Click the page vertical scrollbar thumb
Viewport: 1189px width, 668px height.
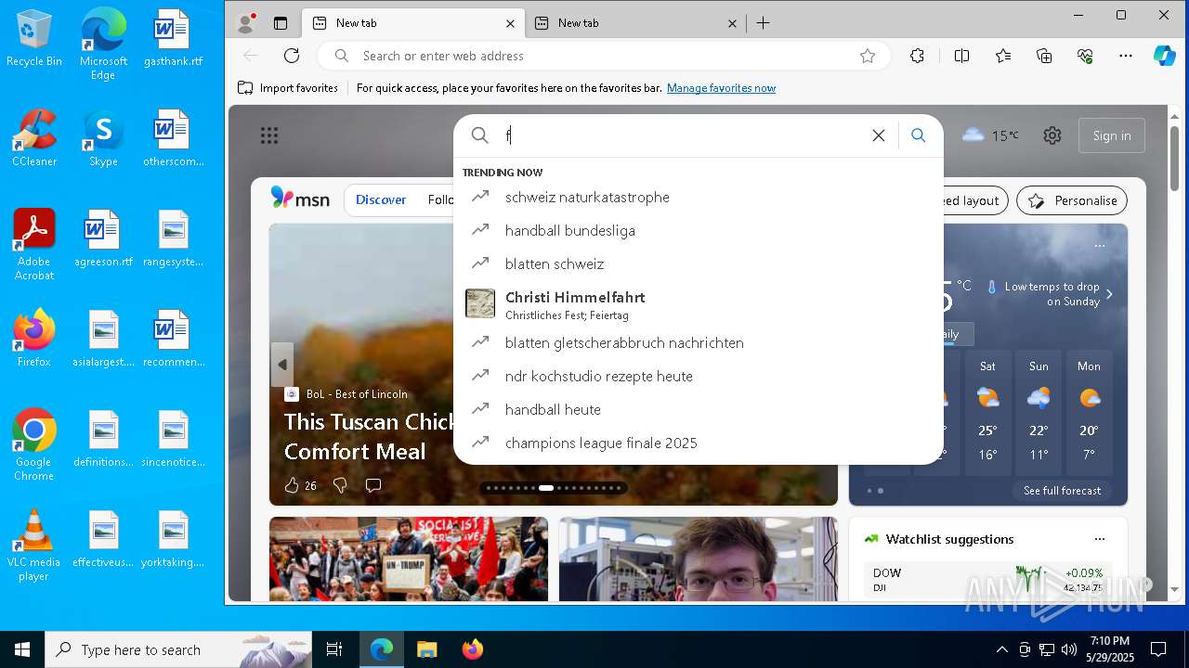[x=1174, y=158]
